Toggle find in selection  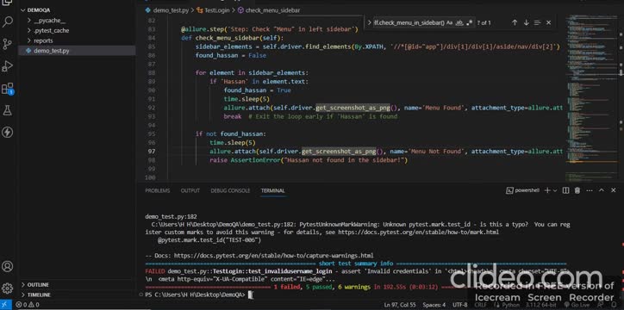pos(537,22)
